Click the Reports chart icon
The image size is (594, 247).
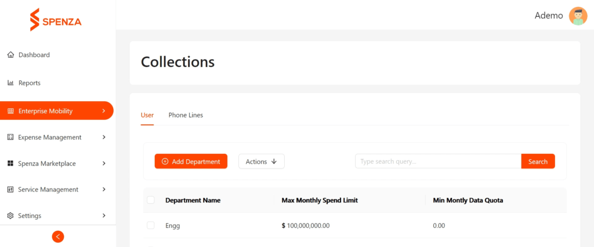point(10,83)
